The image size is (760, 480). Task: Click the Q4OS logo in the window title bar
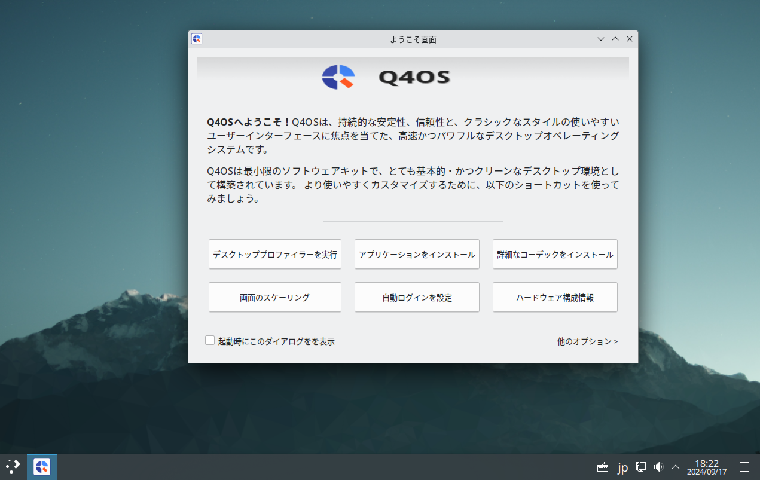pyautogui.click(x=197, y=39)
